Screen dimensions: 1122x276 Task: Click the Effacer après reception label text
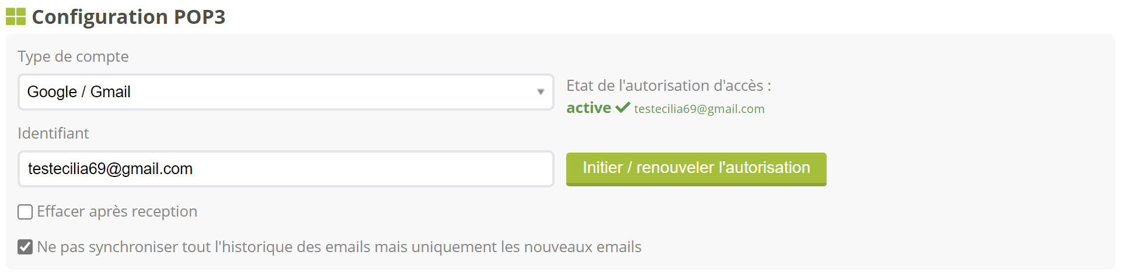117,211
